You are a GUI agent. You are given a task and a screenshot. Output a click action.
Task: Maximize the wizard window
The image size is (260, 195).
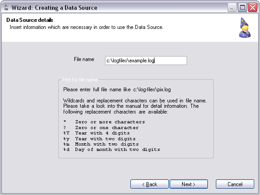click(x=242, y=8)
